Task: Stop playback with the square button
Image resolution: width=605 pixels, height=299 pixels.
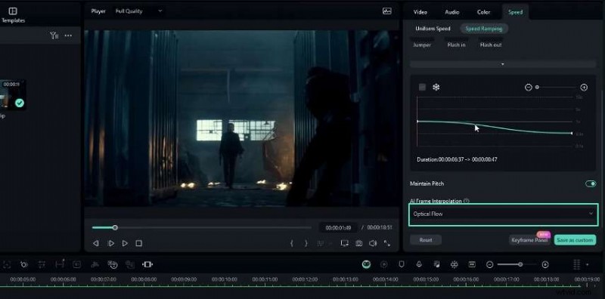Action: click(x=139, y=243)
